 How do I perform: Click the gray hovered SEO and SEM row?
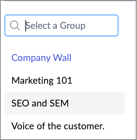tap(65, 103)
